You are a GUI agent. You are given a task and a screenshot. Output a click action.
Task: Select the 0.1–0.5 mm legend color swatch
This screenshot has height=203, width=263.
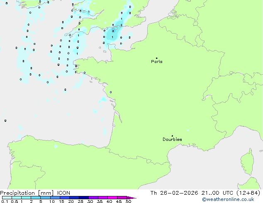click(7, 198)
